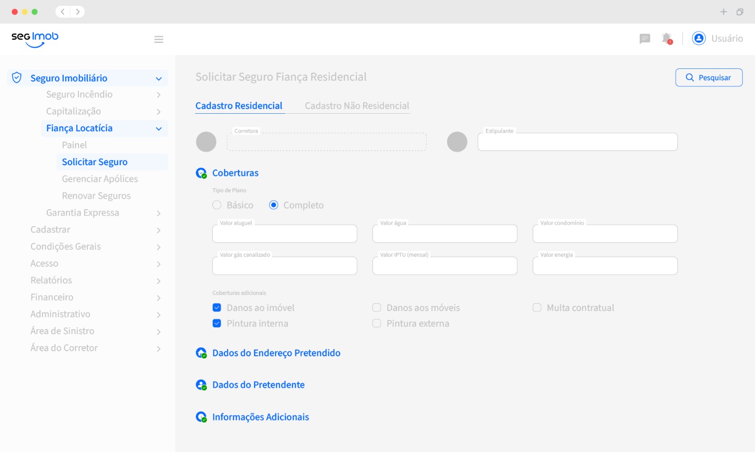Click the Valor aluguel input field
Viewport: 755px width, 452px height.
[x=285, y=234]
